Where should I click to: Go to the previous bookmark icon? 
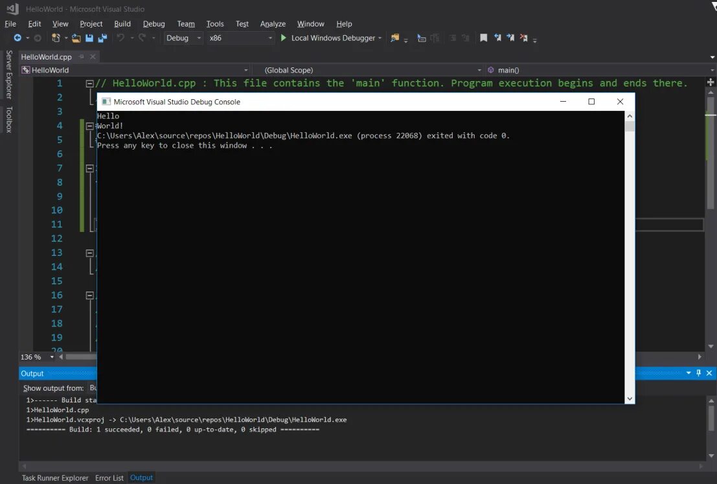pyautogui.click(x=497, y=38)
